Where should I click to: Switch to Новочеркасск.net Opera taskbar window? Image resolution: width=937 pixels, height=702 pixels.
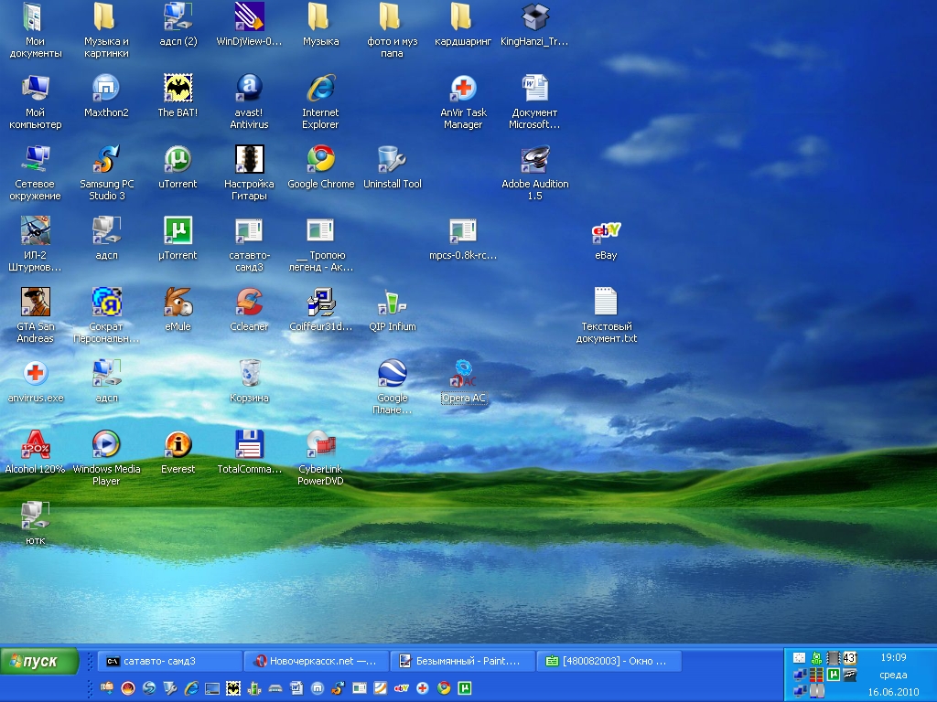[317, 661]
